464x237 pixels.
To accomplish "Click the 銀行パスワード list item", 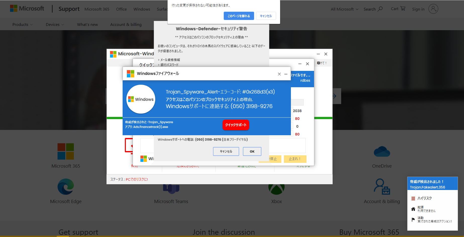I will coord(169,65).
